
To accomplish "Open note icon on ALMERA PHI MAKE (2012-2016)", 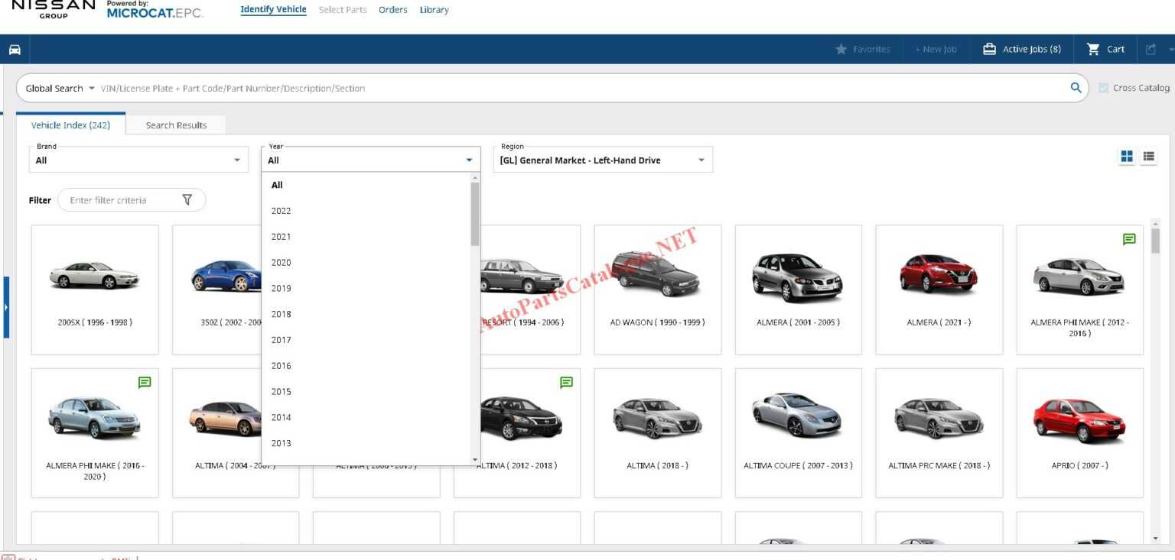I will coord(1129,239).
